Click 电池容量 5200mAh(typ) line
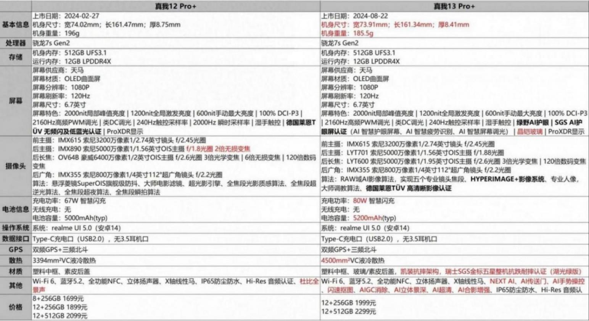The image size is (589, 321). pyautogui.click(x=359, y=218)
